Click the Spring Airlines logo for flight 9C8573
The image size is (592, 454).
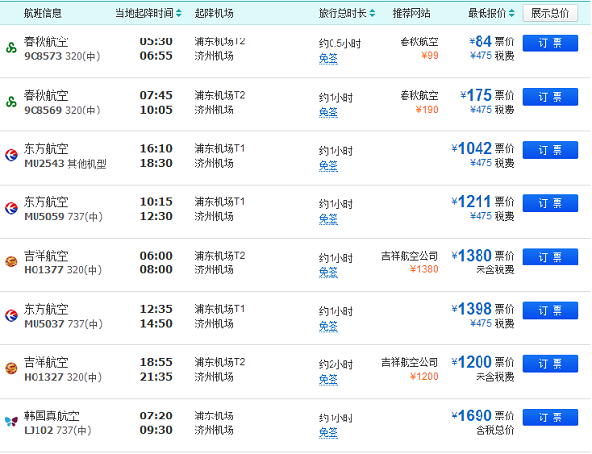click(x=11, y=47)
